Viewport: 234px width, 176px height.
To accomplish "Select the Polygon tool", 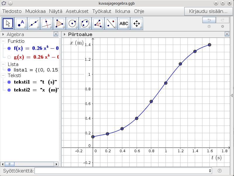I will (59, 23).
